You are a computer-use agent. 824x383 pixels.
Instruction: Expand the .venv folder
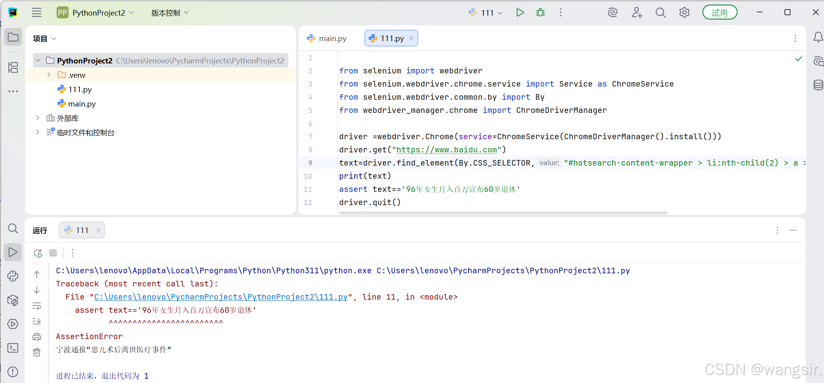49,75
